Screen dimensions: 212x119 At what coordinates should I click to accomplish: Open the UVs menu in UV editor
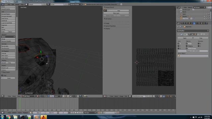coord(126,96)
